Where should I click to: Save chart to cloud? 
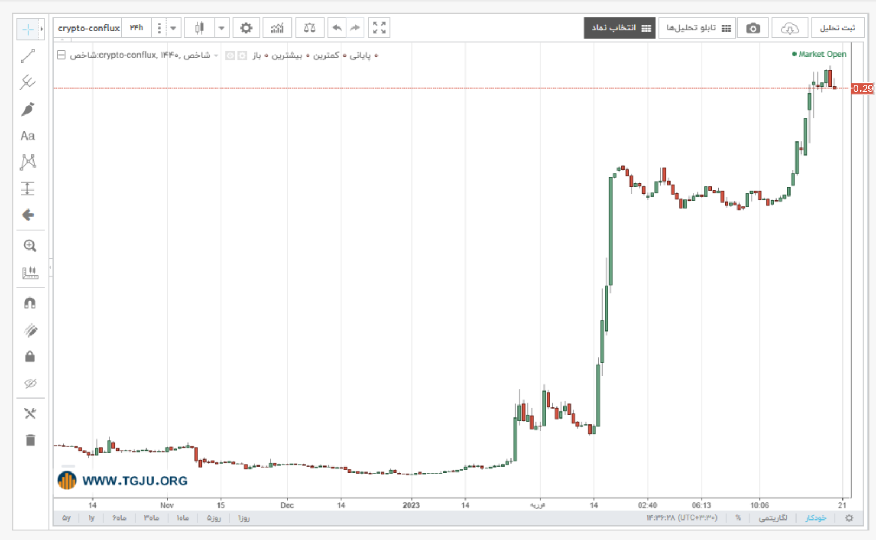coord(789,28)
